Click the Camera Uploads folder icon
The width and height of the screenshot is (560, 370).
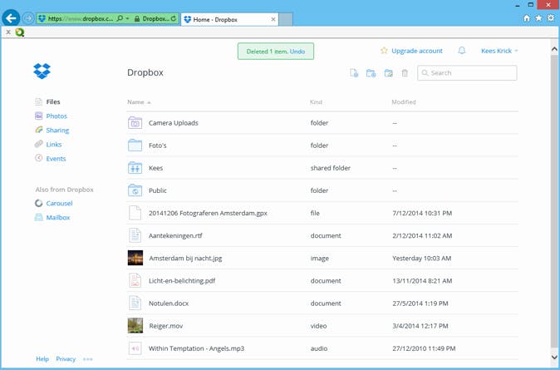[135, 123]
